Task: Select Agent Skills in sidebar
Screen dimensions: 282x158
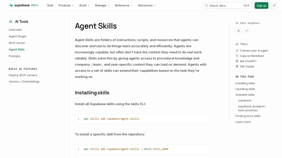Action: (x=17, y=49)
